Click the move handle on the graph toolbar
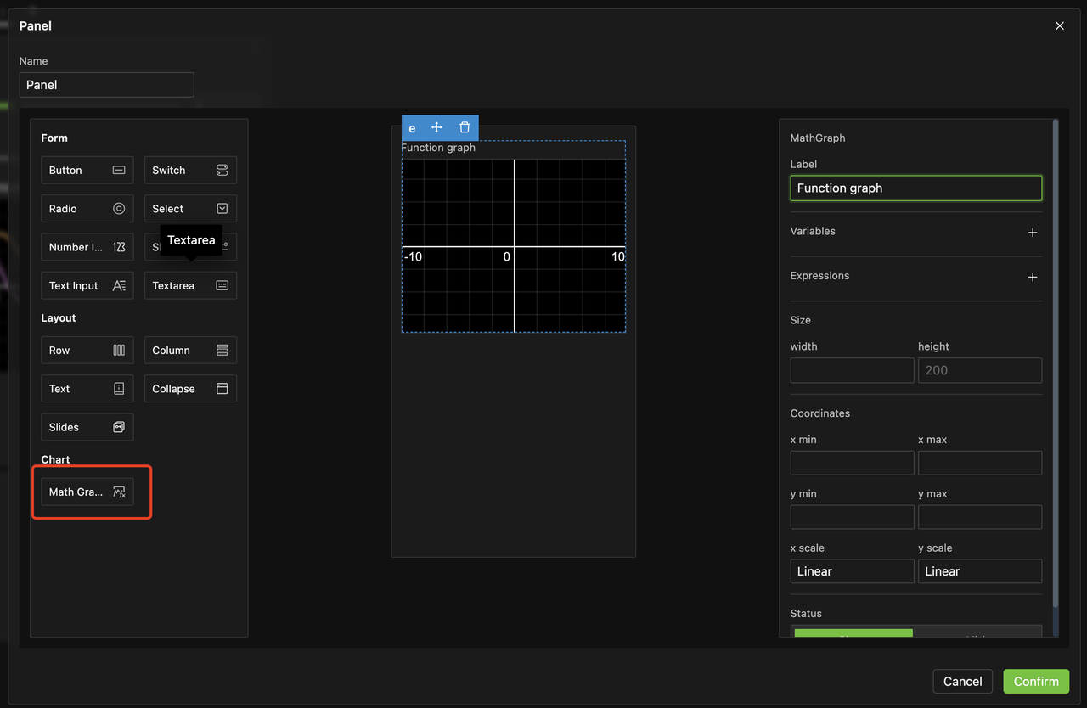1087x708 pixels. 436,127
